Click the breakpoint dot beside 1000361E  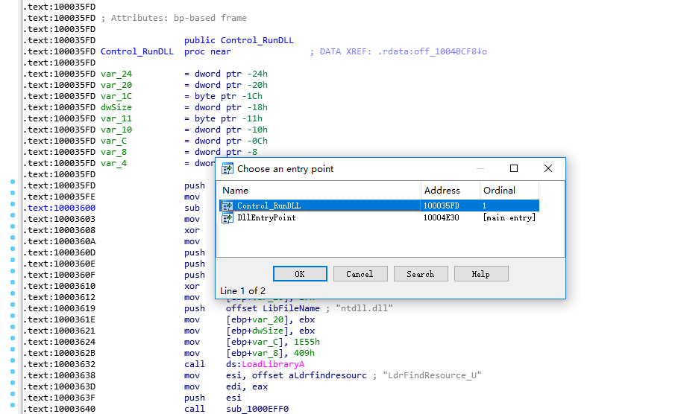tap(13, 316)
